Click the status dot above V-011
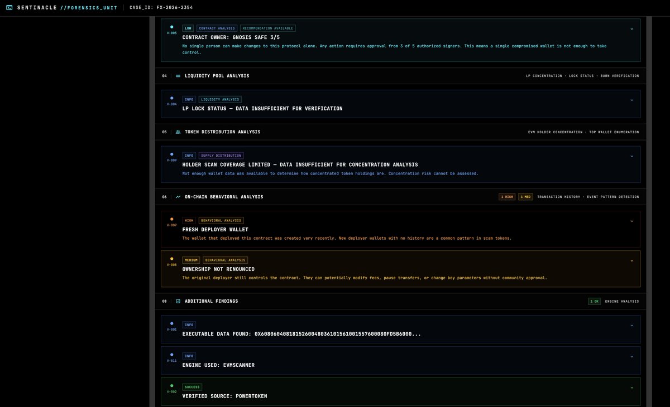Image resolution: width=670 pixels, height=407 pixels. 171,355
